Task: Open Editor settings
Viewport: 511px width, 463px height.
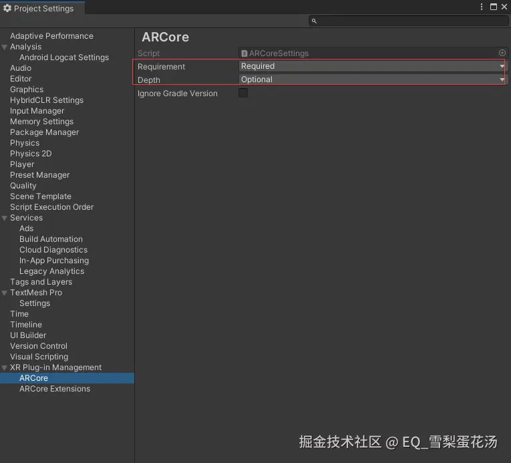Action: (21, 79)
